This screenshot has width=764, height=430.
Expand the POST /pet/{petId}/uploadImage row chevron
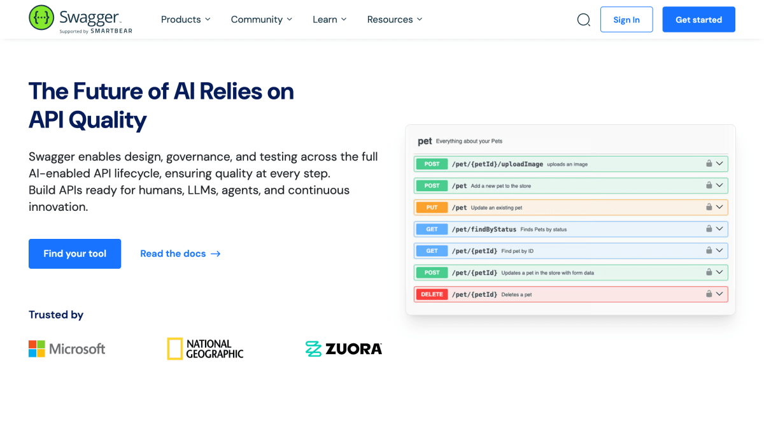pos(719,164)
